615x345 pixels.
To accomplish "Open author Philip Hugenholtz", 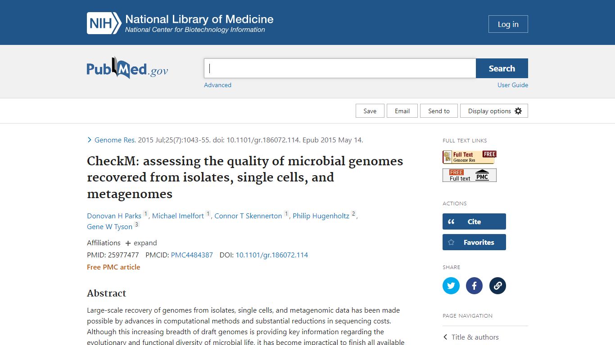I will pyautogui.click(x=321, y=216).
